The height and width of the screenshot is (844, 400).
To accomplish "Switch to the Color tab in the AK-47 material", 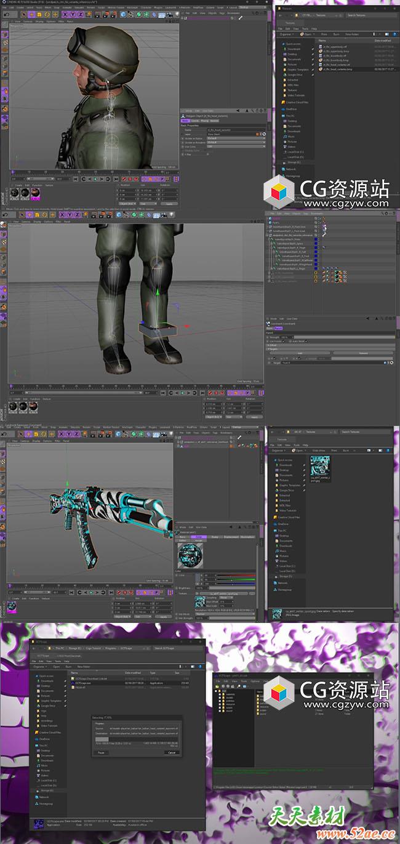I will (198, 537).
